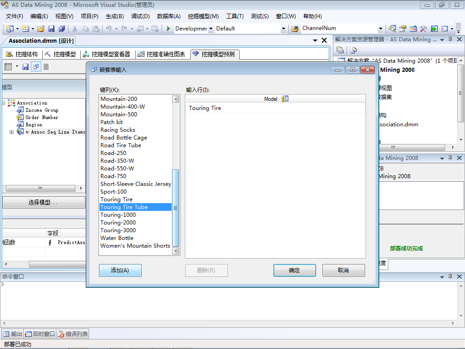Open the 即时窗口 bottom tab
This screenshot has width=465, height=349.
point(40,334)
